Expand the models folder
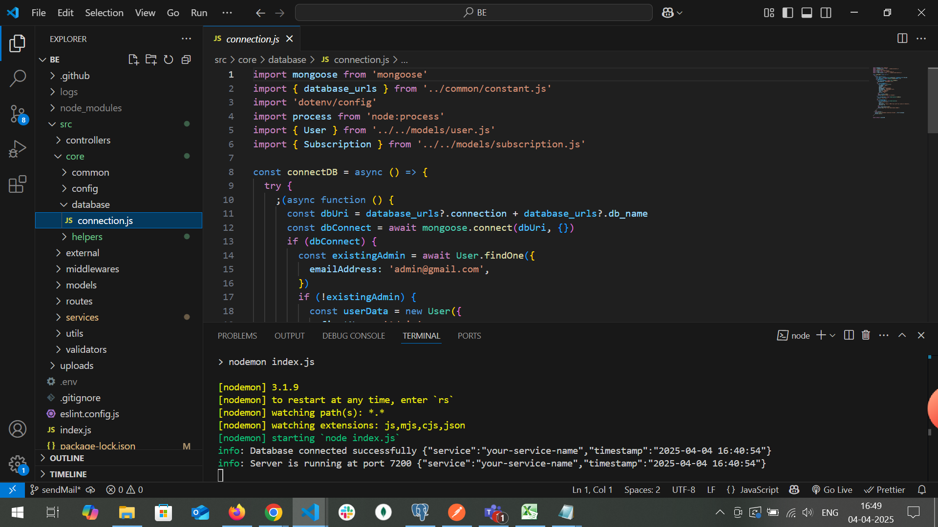Image resolution: width=938 pixels, height=527 pixels. pos(81,285)
